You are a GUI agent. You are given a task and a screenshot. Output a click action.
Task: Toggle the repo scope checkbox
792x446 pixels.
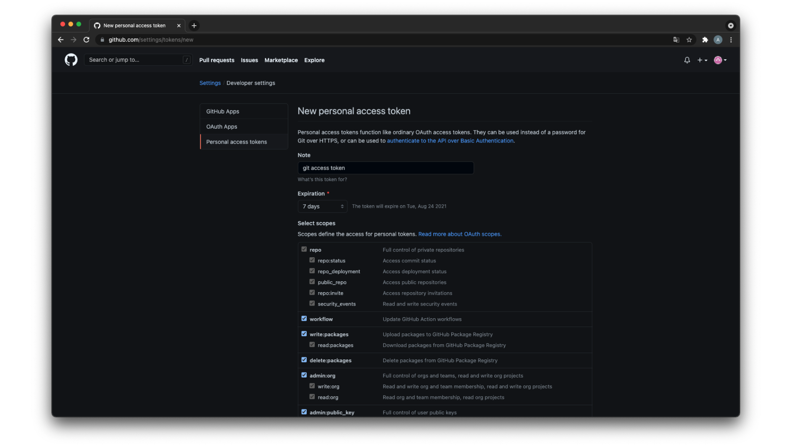(304, 249)
